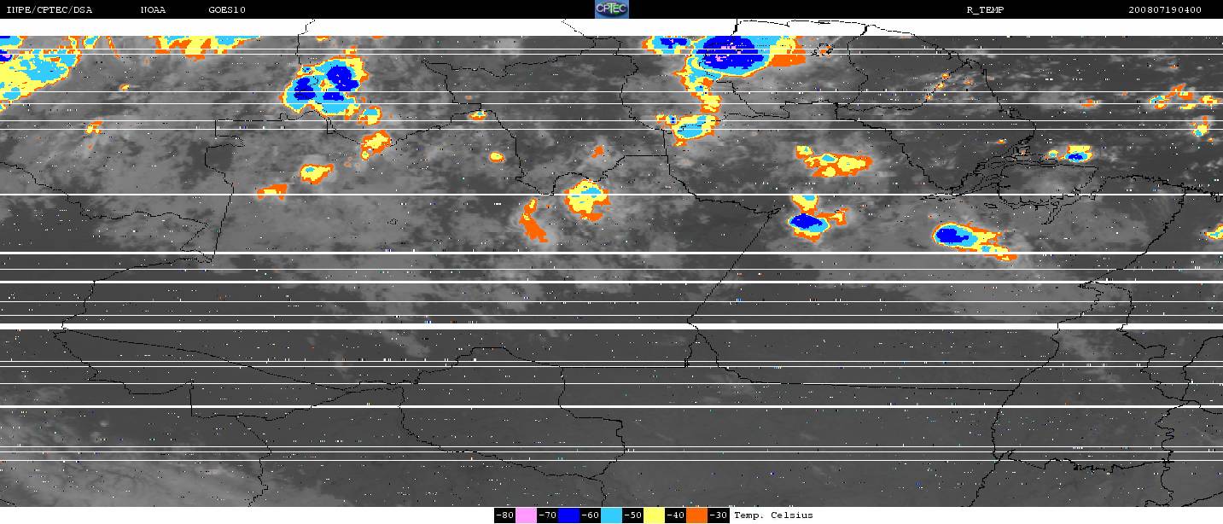Click the cyan swatch in the legend
The height and width of the screenshot is (524, 1223).
[x=611, y=515]
